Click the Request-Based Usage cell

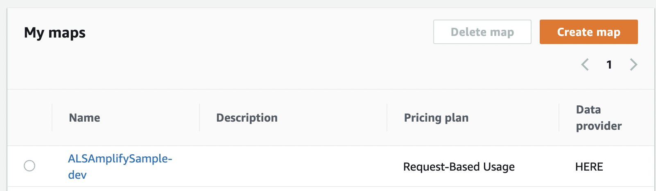click(x=459, y=167)
